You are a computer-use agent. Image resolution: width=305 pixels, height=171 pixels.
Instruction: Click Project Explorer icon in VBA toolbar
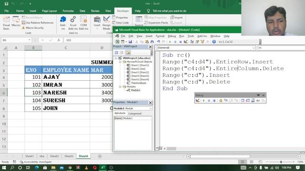click(192, 42)
